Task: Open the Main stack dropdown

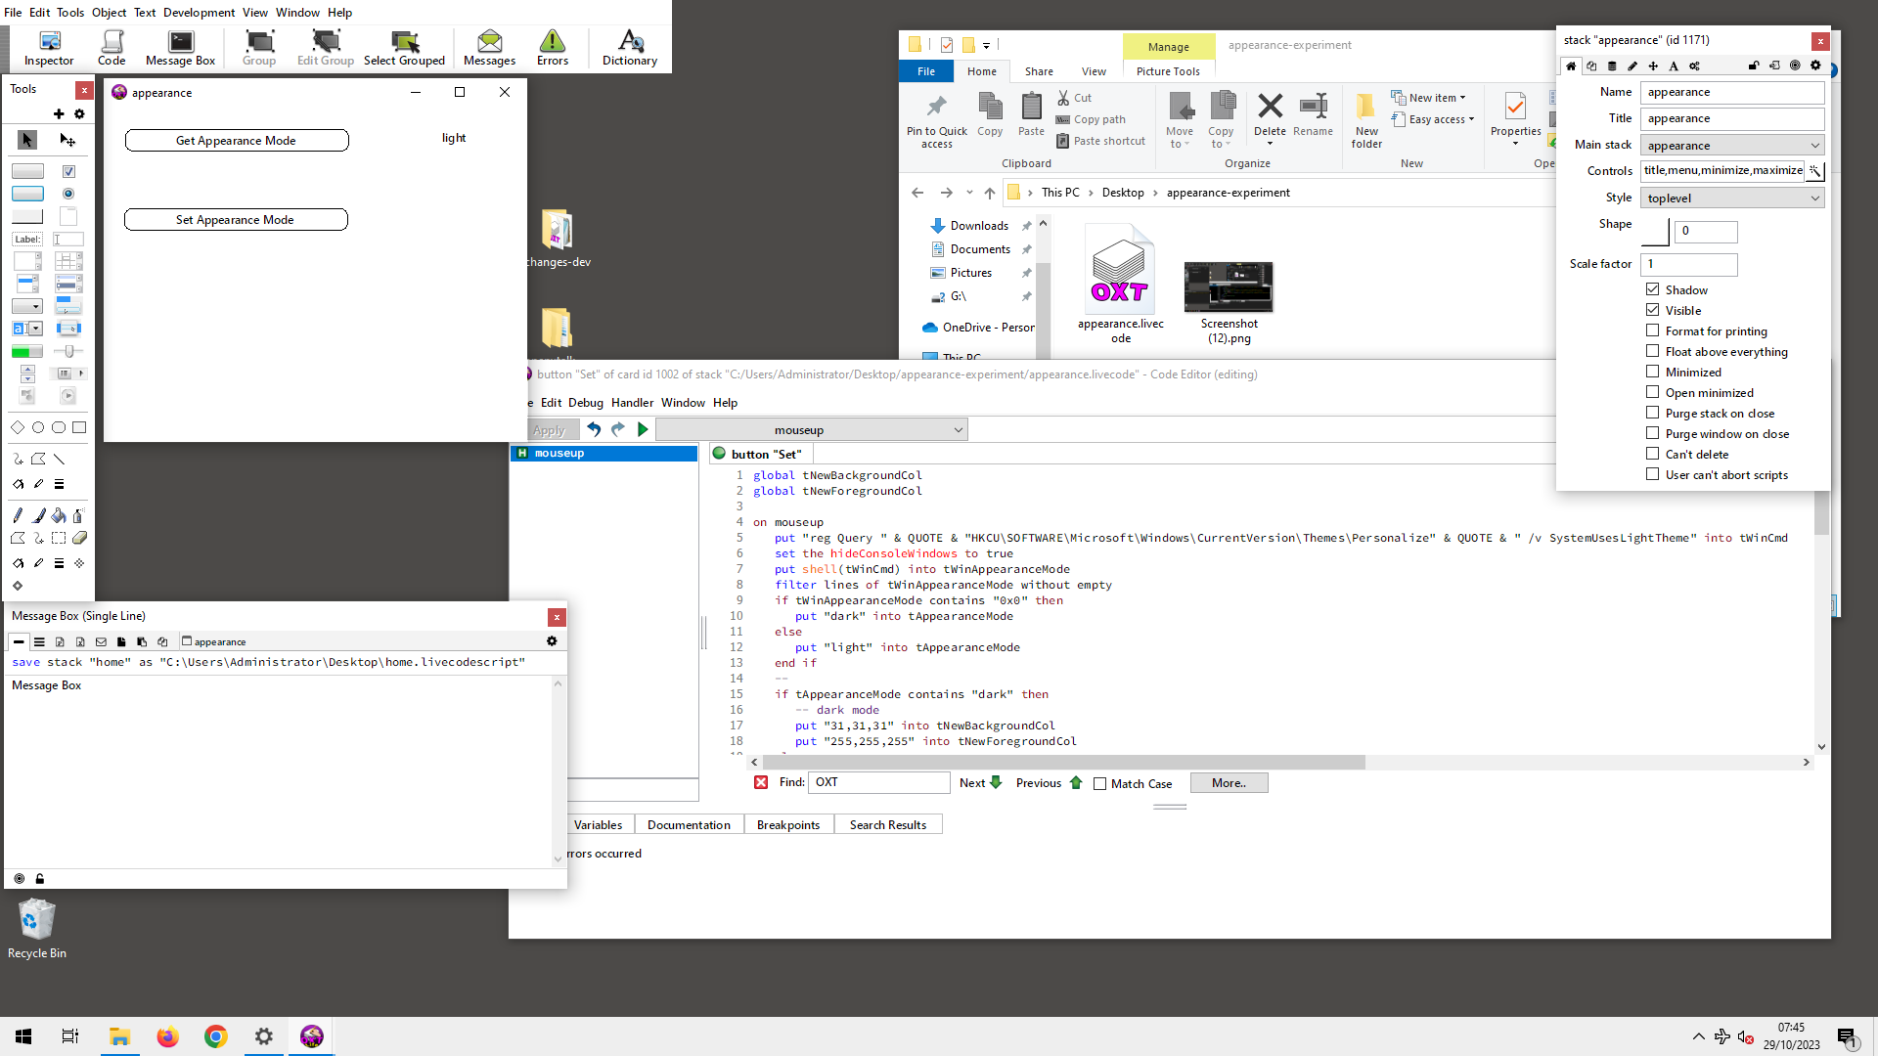Action: [x=1732, y=145]
